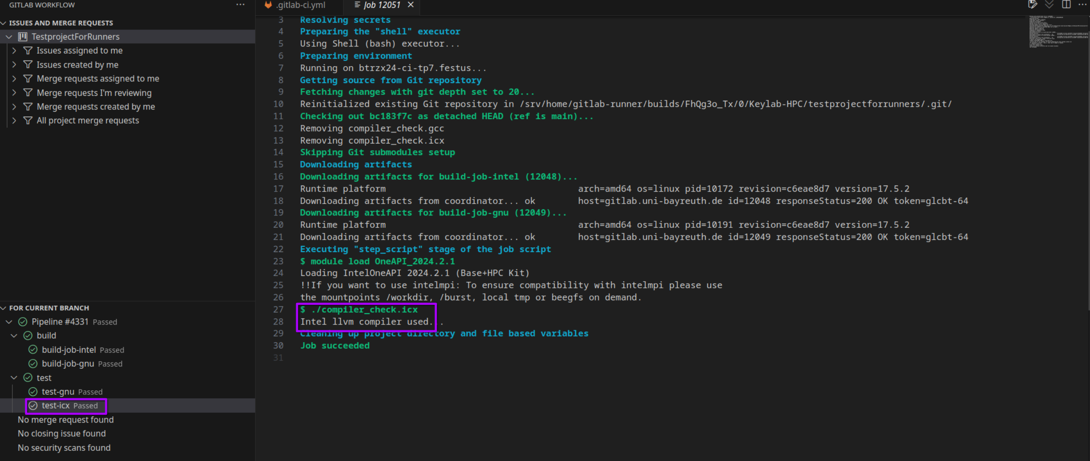Select the Job 12051 tab
This screenshot has height=461, width=1090.
381,5
